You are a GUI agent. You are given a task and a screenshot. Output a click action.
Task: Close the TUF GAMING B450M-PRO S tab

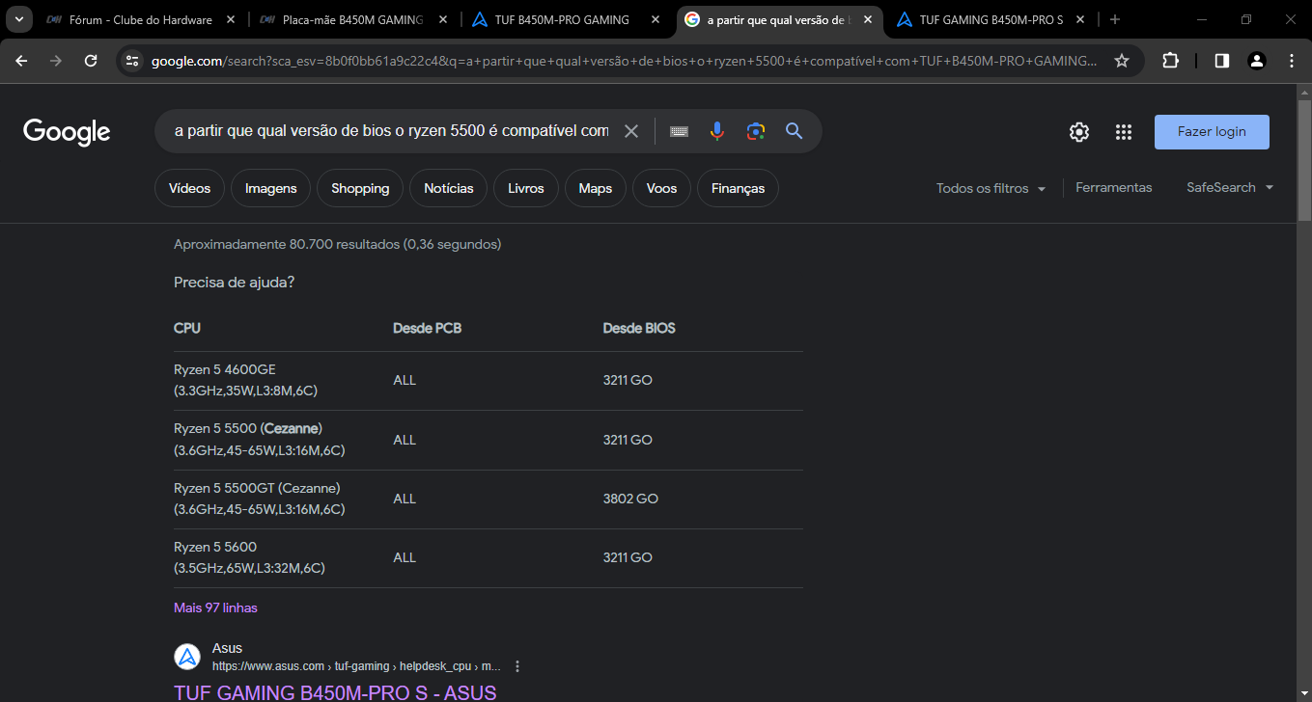[x=1080, y=19]
